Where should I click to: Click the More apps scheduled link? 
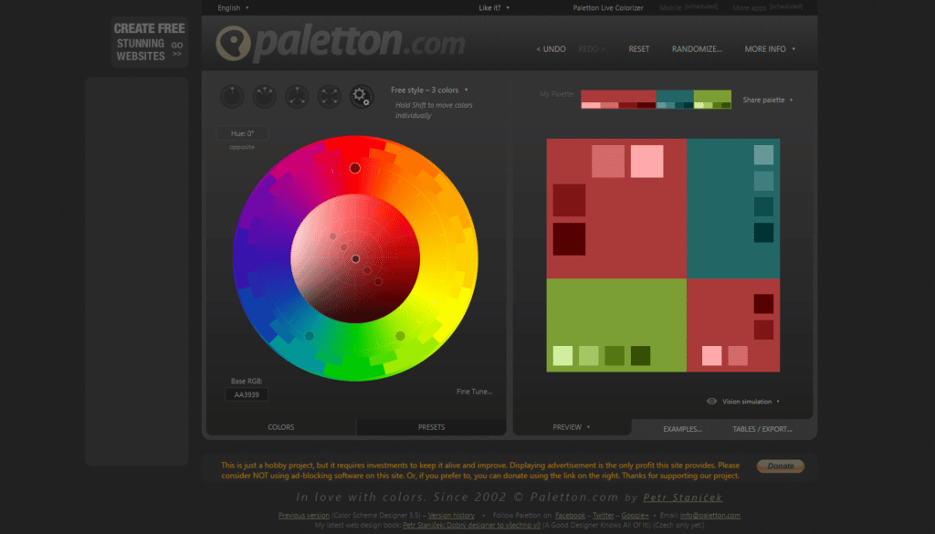(x=767, y=7)
